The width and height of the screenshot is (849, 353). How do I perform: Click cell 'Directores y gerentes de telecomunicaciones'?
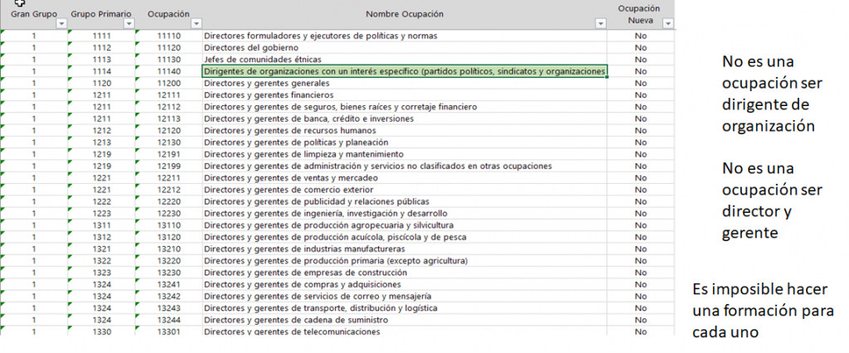pyautogui.click(x=291, y=331)
